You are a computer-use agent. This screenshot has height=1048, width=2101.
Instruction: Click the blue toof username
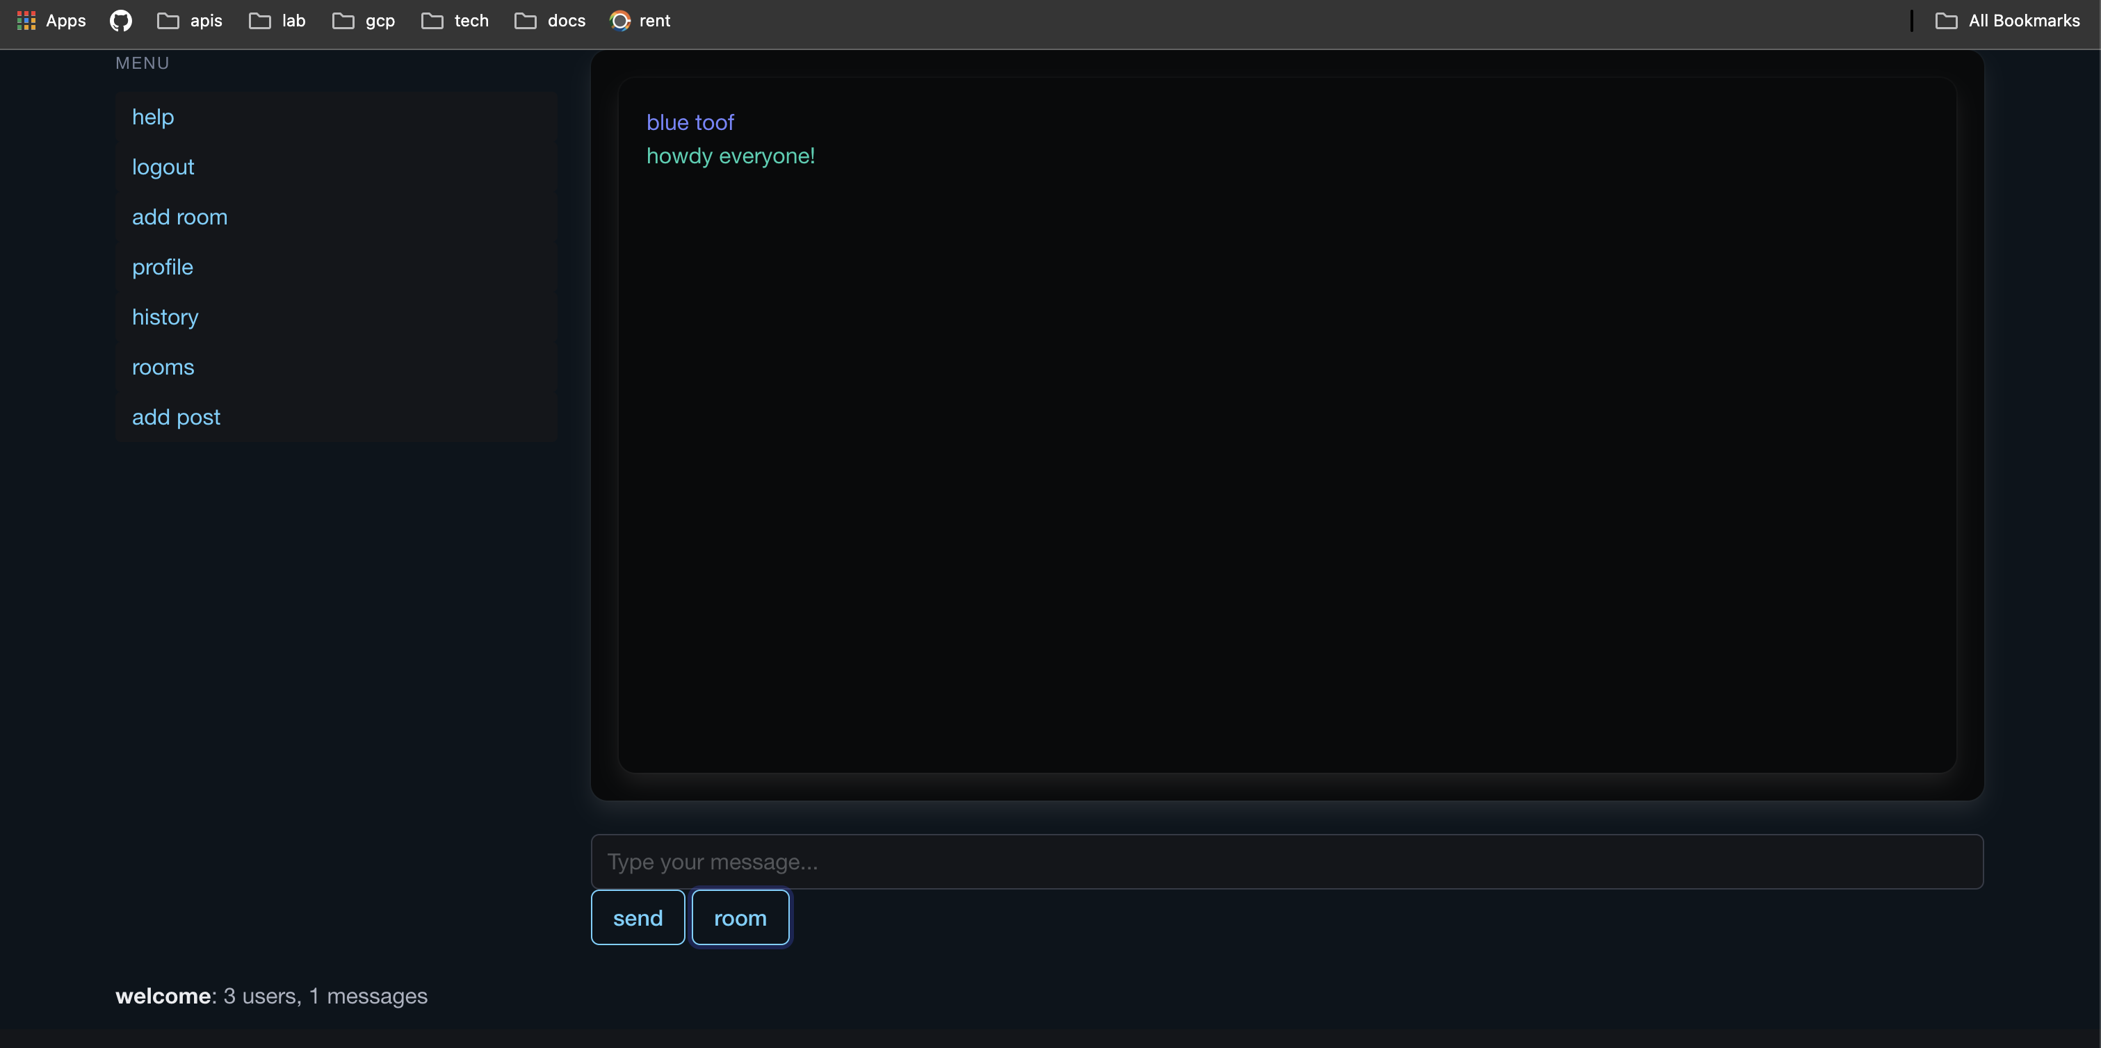point(690,122)
